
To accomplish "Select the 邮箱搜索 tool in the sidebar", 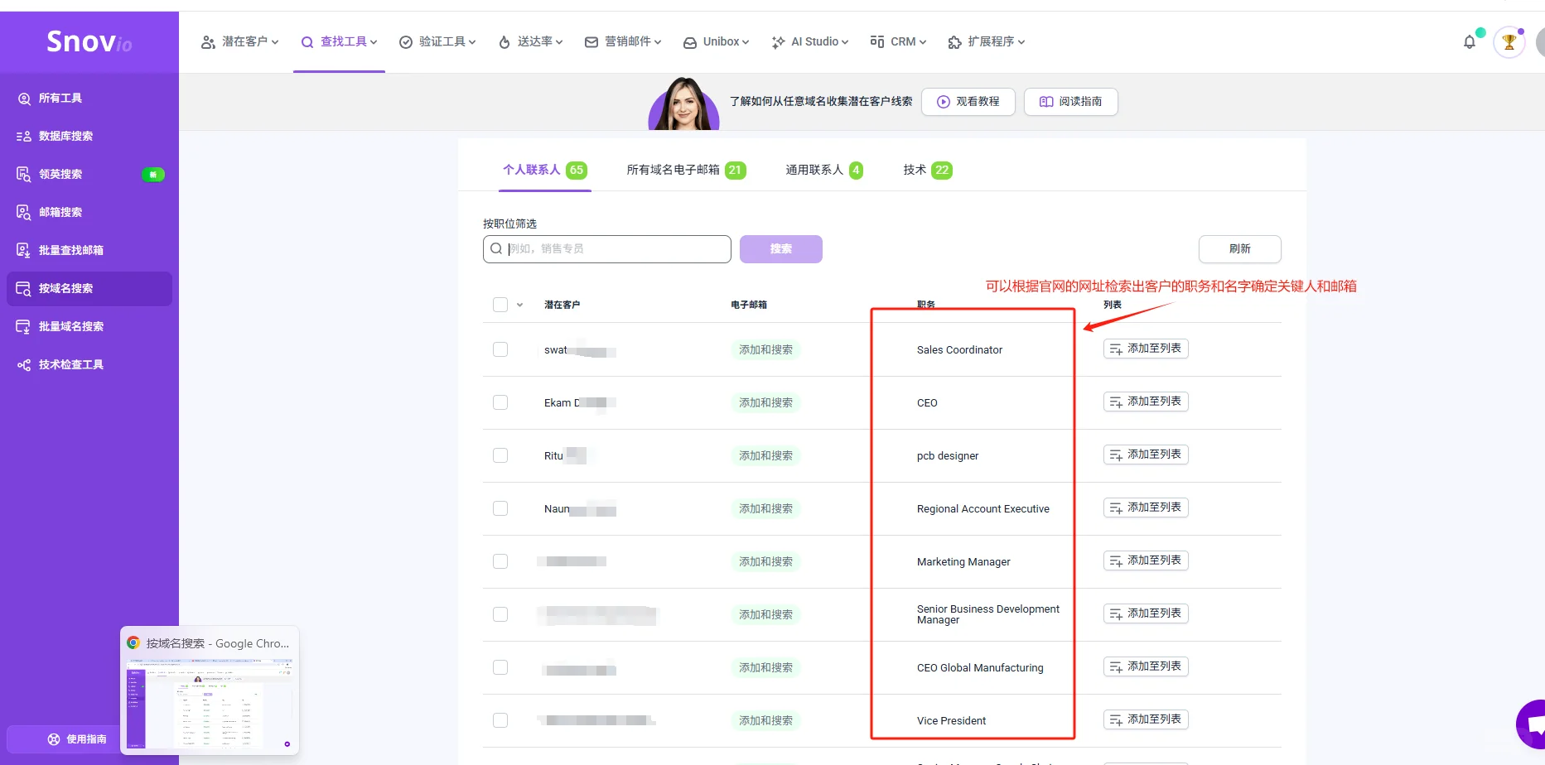I will 61,212.
